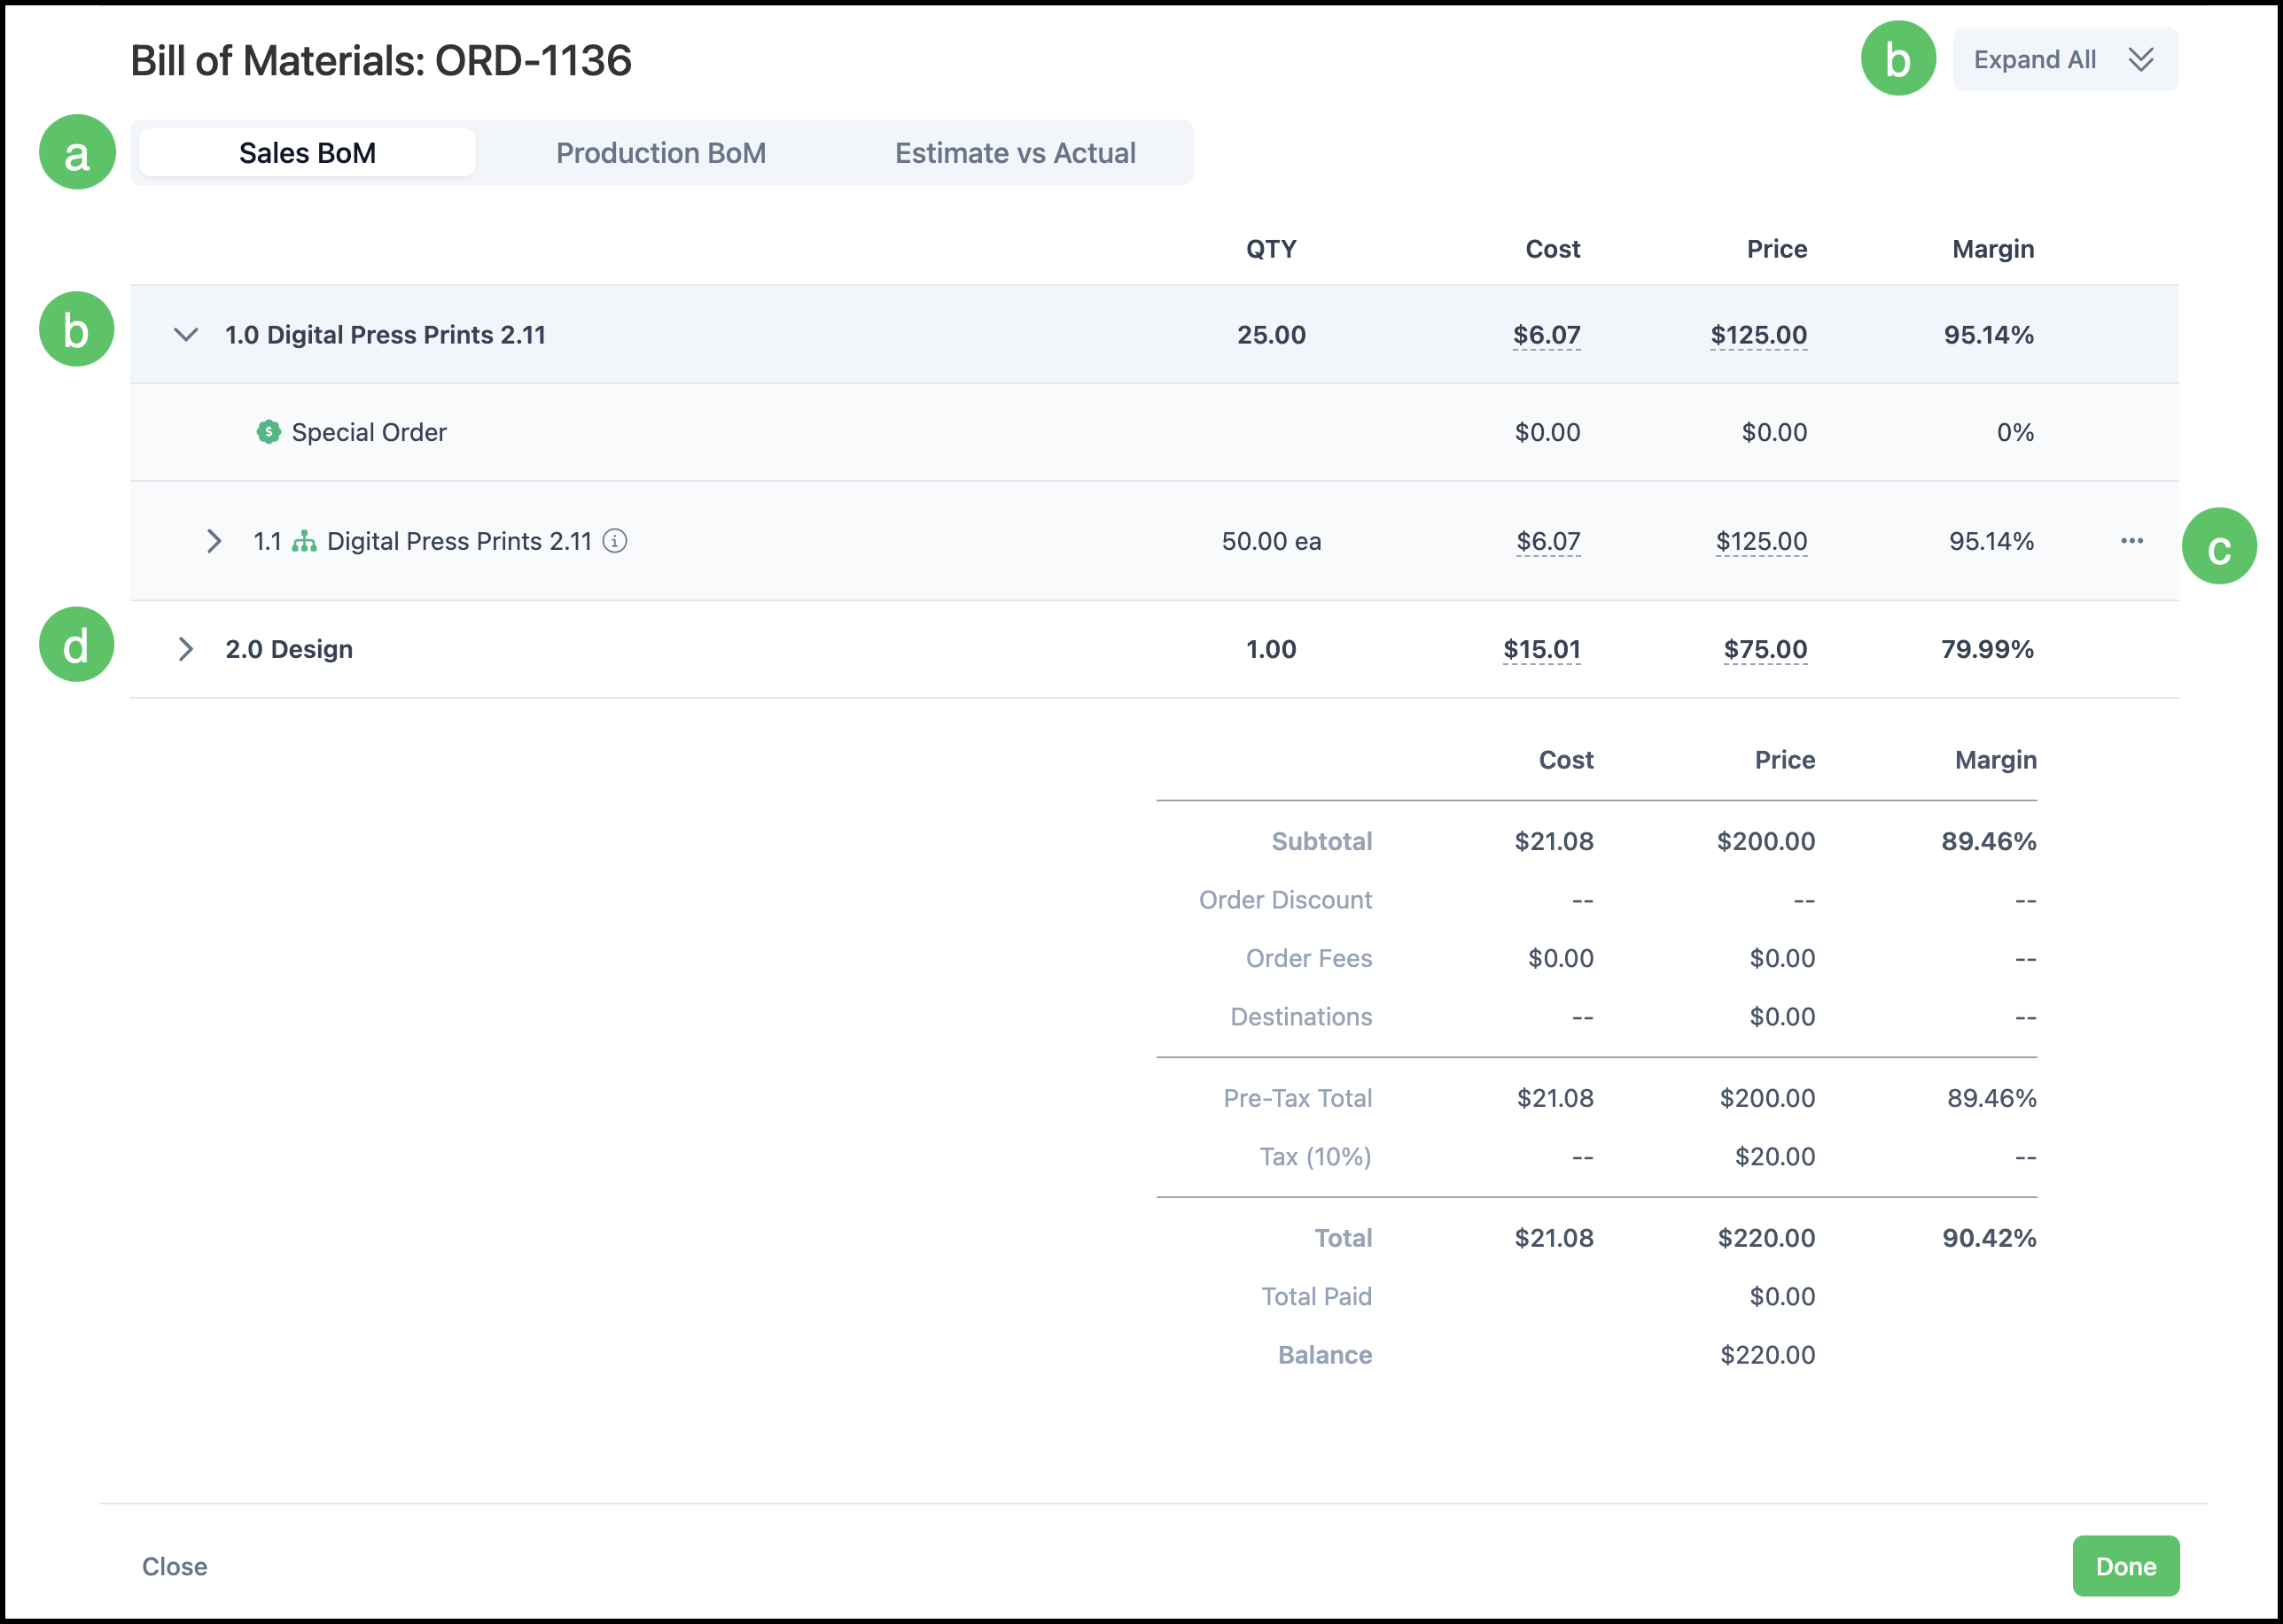The height and width of the screenshot is (1624, 2283).
Task: Click the Expand All button
Action: coord(2065,60)
